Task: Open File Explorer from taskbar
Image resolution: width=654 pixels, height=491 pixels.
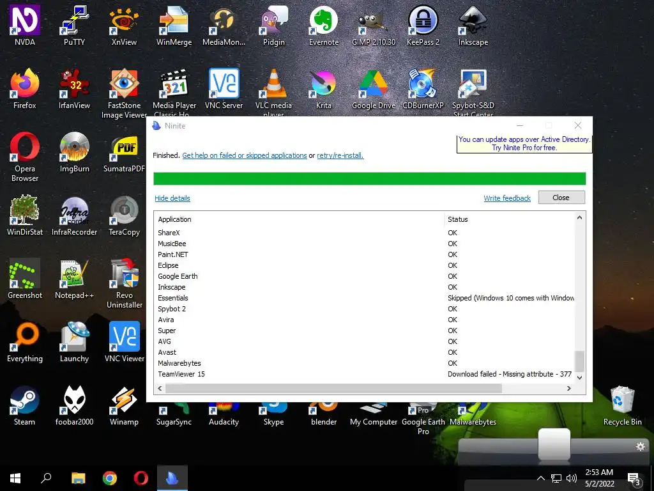Action: click(78, 478)
